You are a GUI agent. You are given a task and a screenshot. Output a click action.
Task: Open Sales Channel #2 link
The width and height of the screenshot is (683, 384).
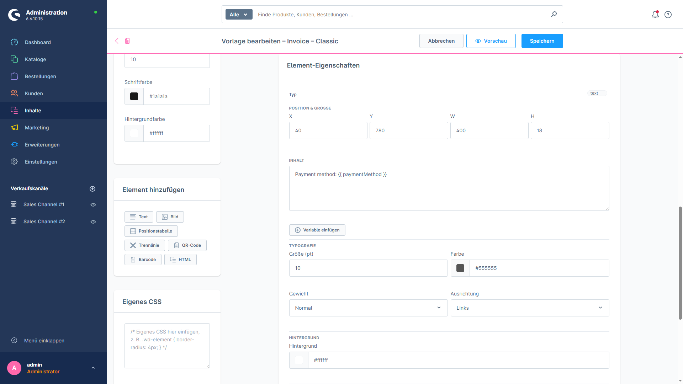click(x=44, y=222)
